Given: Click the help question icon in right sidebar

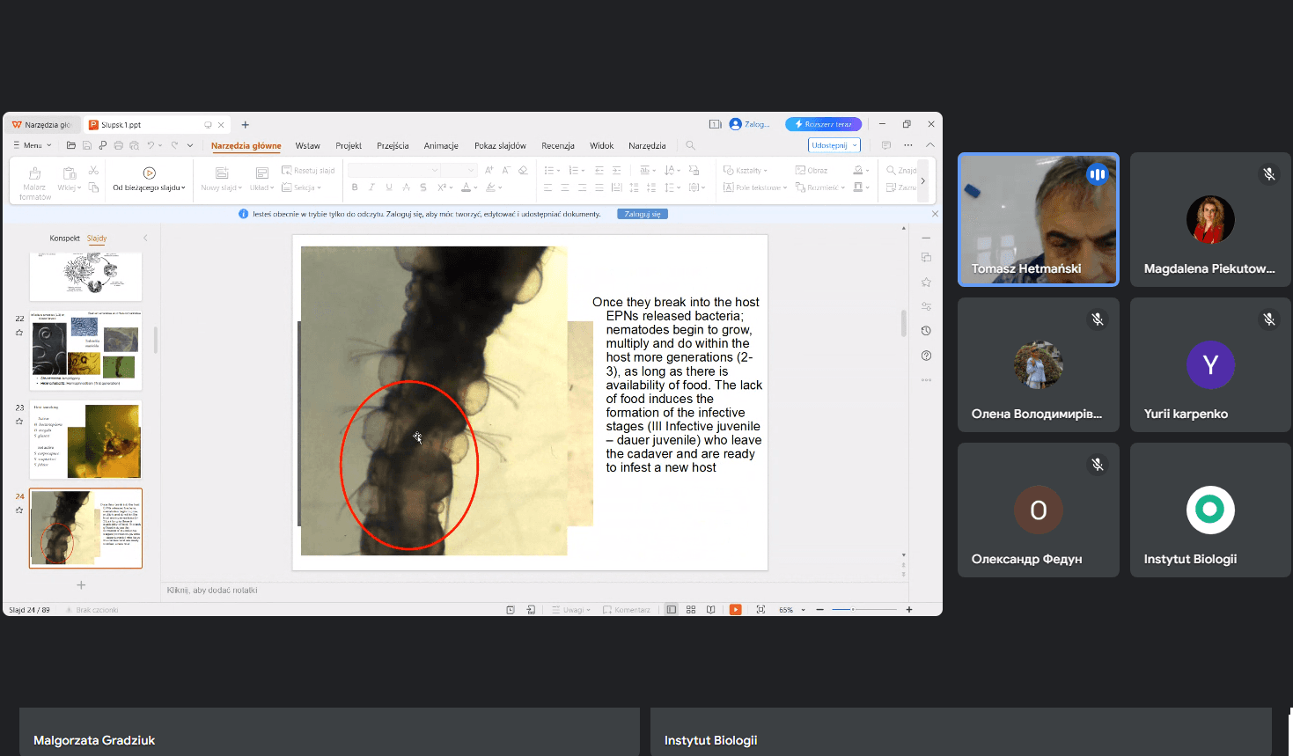Looking at the screenshot, I should [926, 356].
